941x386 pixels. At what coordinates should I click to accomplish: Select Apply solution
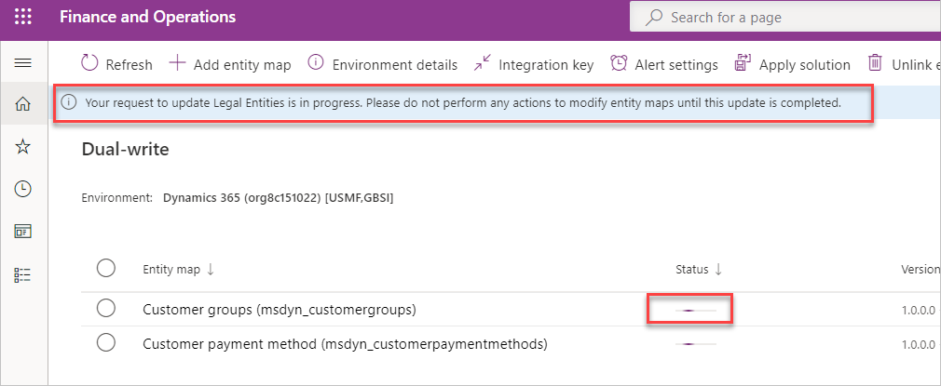[x=805, y=65]
